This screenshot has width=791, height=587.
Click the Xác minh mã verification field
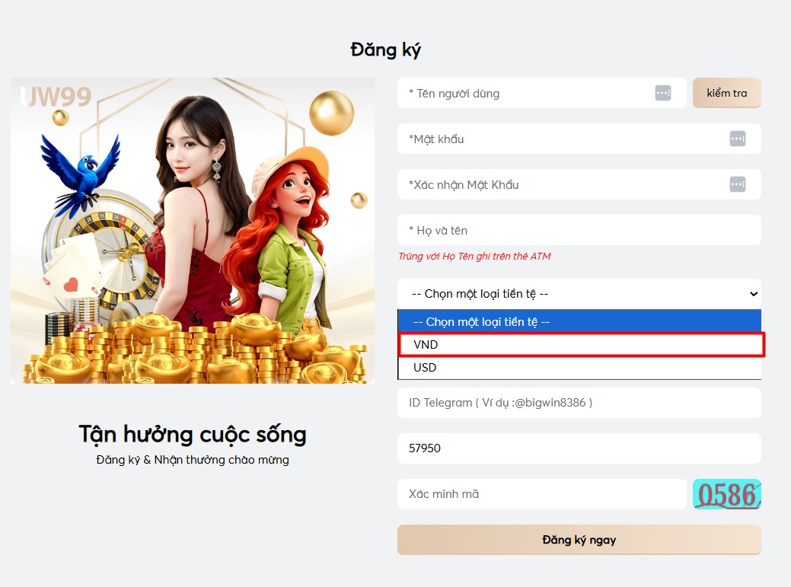542,494
